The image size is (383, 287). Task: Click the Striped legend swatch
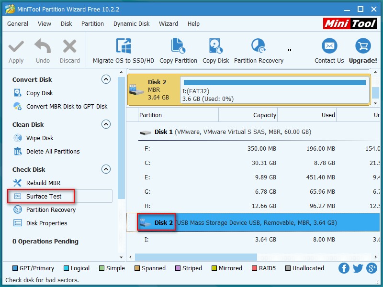coord(178,268)
